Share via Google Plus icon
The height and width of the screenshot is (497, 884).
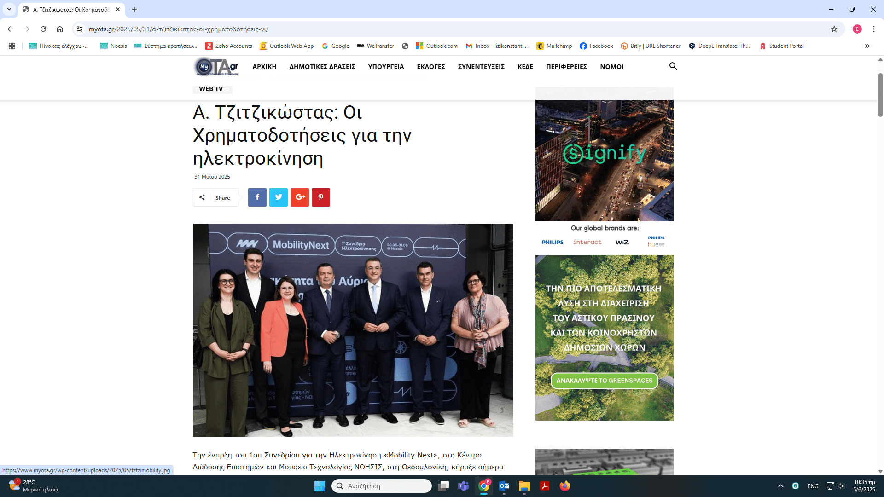300,197
